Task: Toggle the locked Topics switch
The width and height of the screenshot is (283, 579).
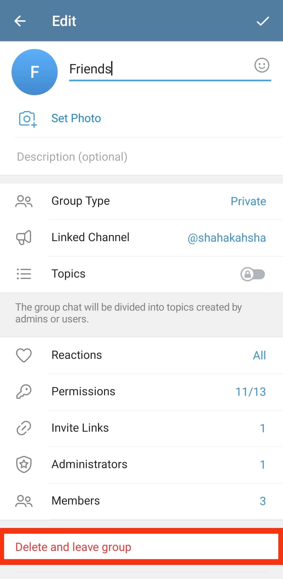Action: click(253, 274)
